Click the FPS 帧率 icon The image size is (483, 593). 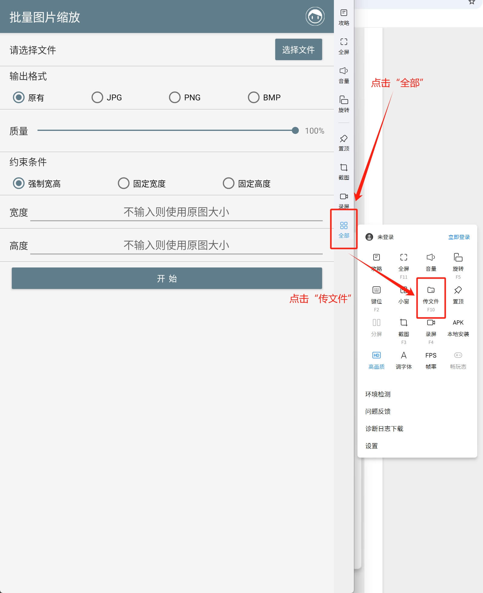pos(431,356)
